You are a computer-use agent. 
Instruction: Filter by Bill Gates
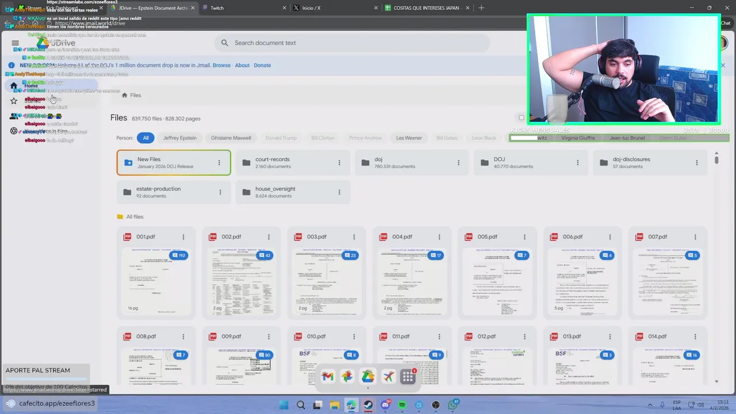pyautogui.click(x=447, y=138)
